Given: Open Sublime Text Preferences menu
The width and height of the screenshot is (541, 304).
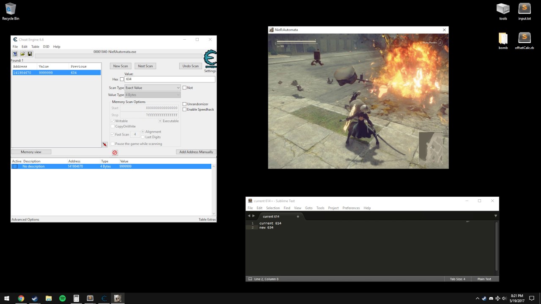Looking at the screenshot, I should 351,208.
